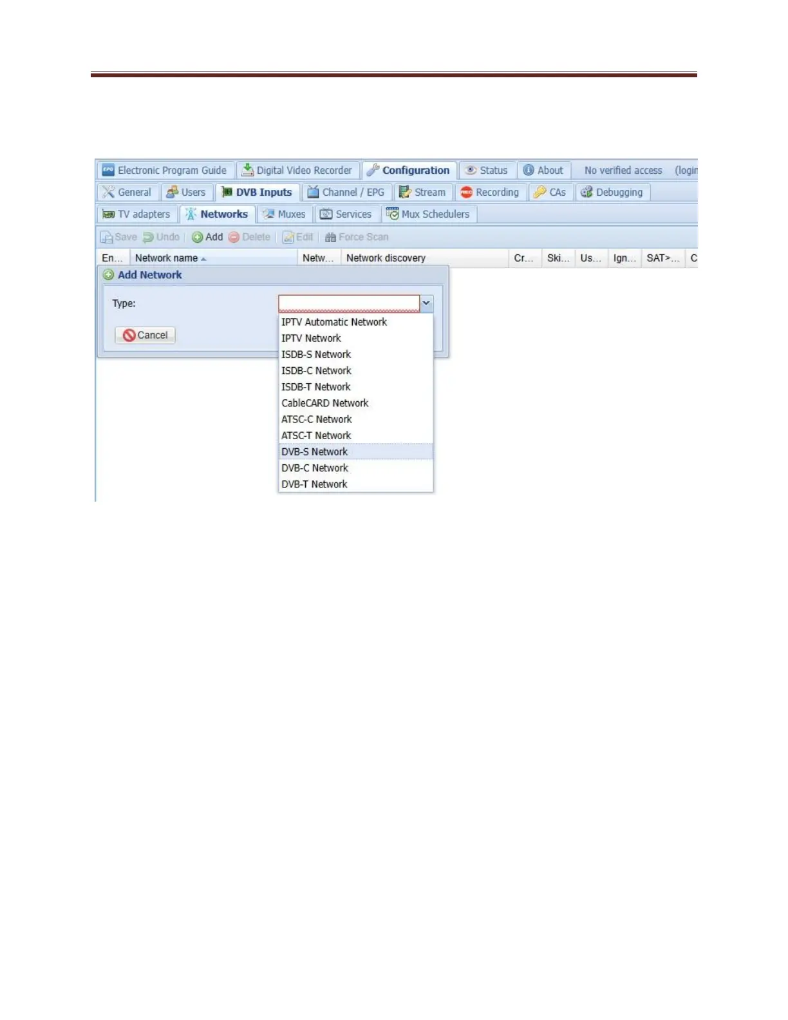Click the Undo toolbar button
This screenshot has width=788, height=1020.
click(162, 237)
